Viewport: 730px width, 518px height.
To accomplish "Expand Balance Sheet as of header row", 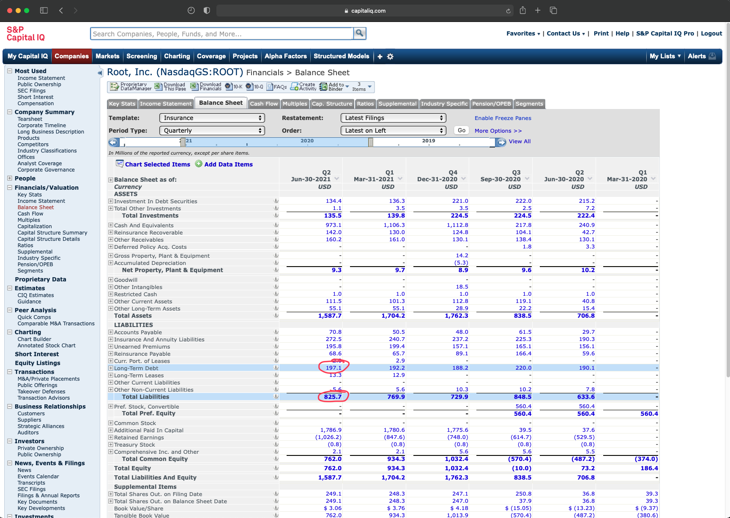I will [111, 180].
